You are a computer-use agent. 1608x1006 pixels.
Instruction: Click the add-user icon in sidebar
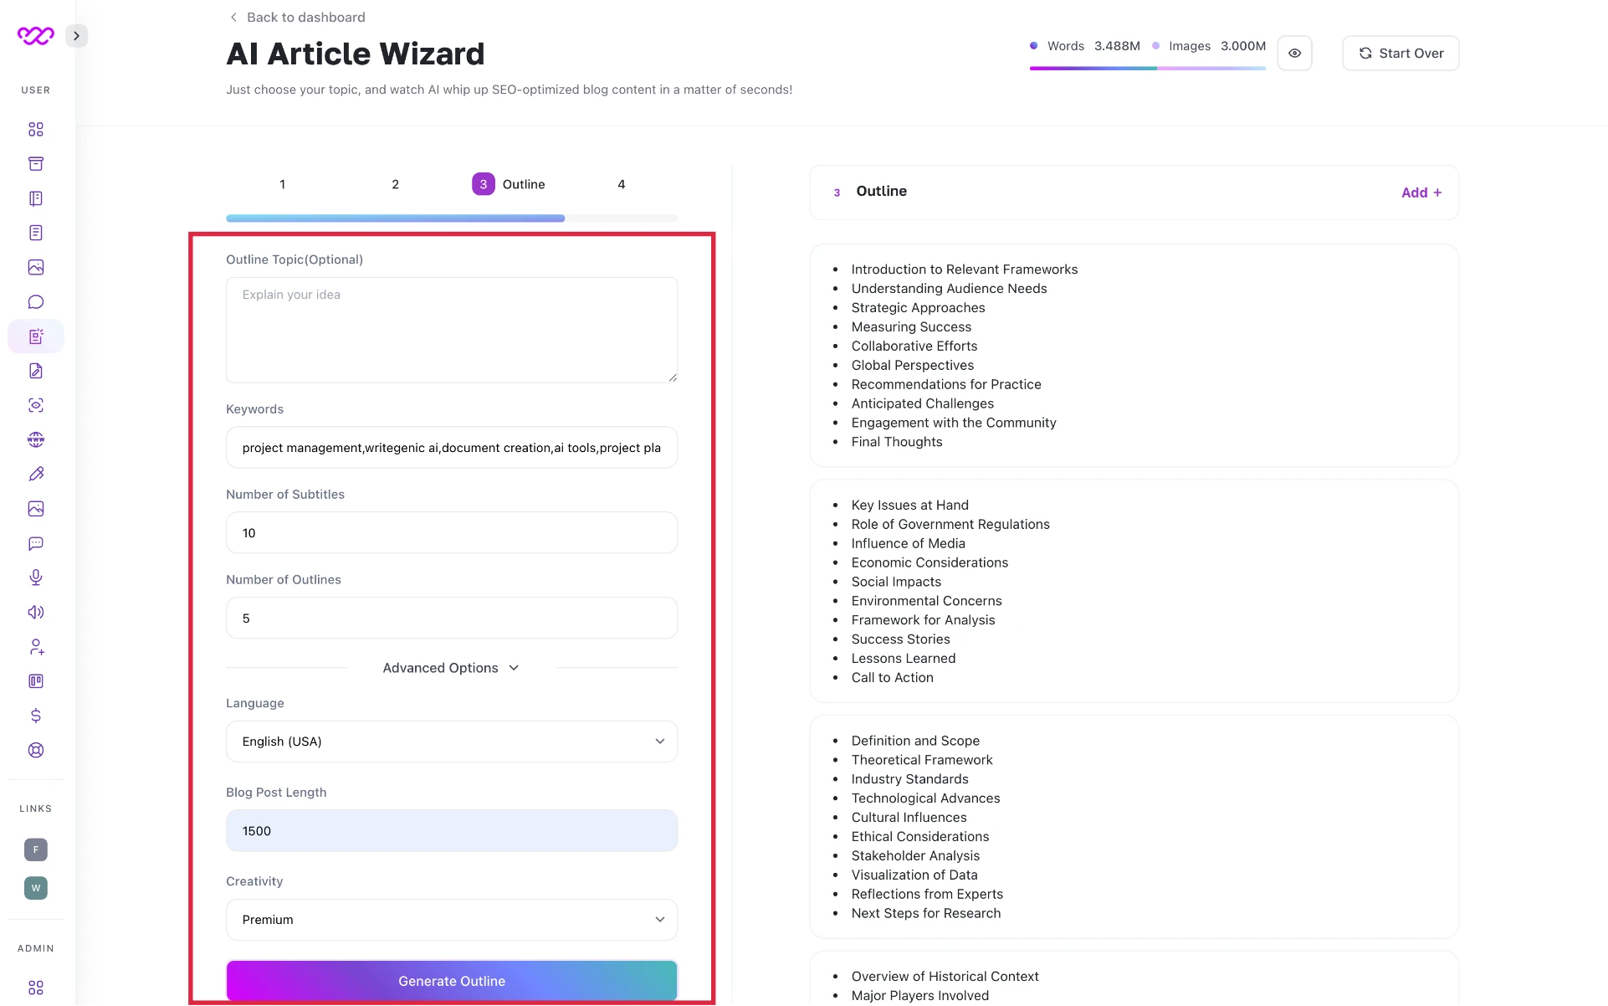pyautogui.click(x=36, y=647)
